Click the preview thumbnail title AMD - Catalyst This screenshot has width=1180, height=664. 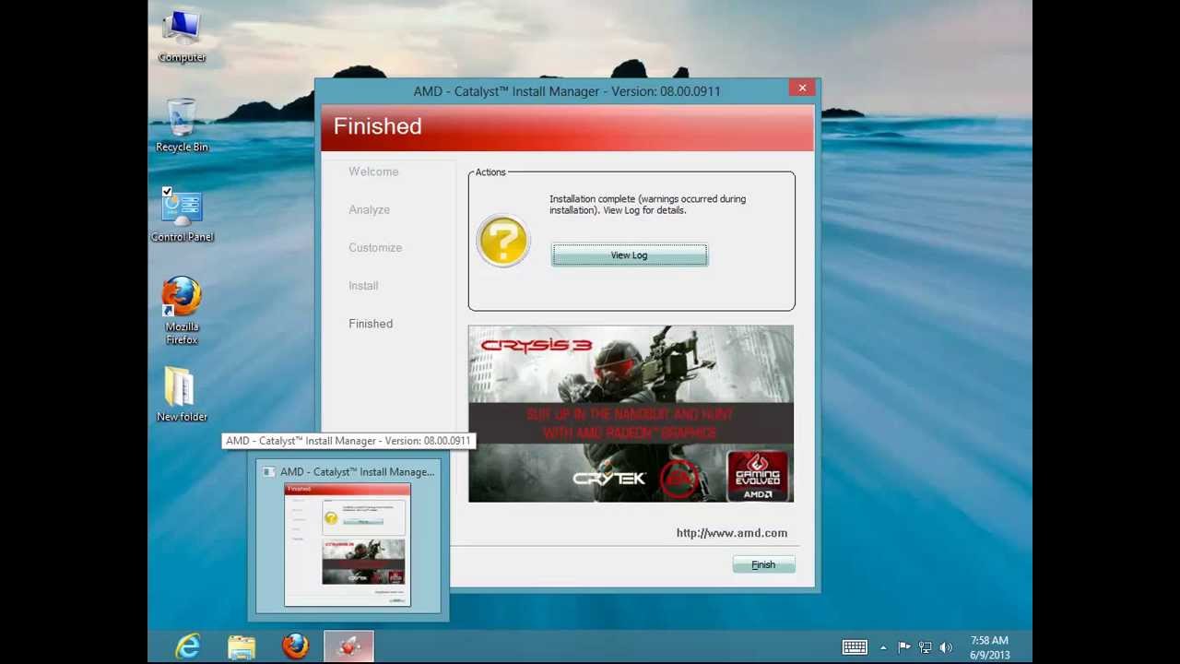[357, 472]
